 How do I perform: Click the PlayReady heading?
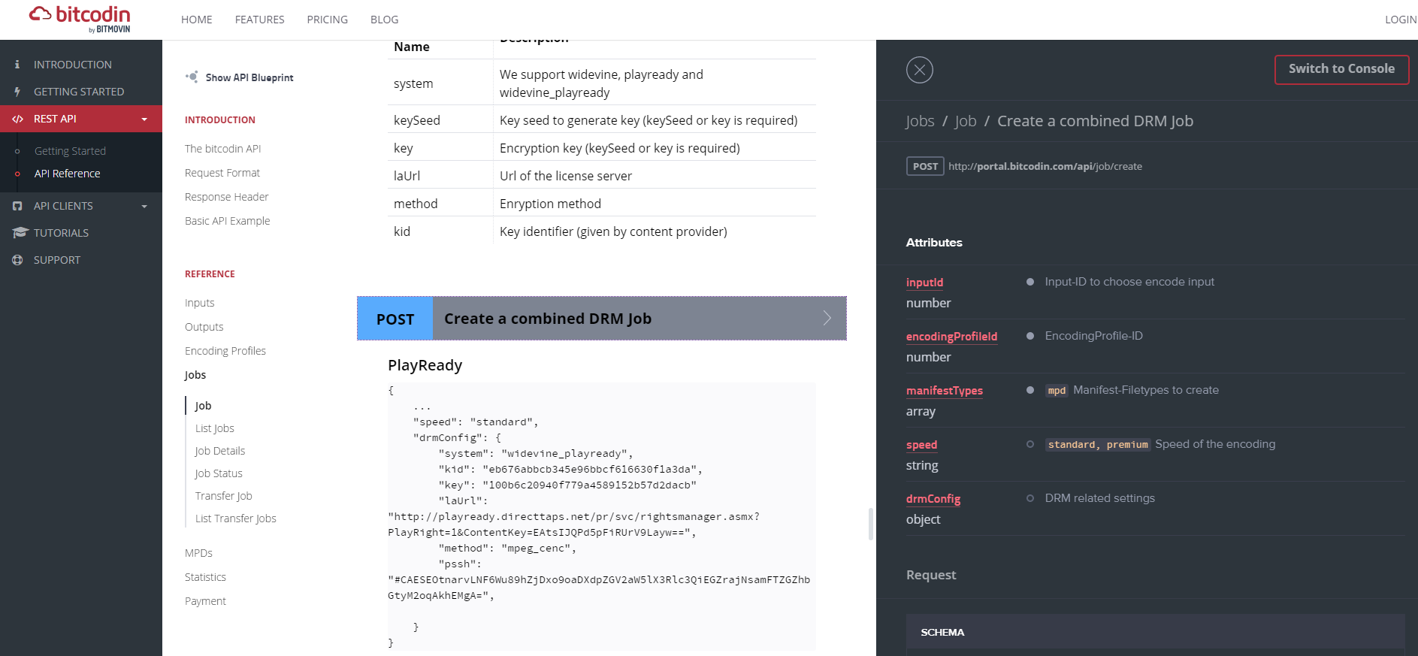click(x=425, y=365)
